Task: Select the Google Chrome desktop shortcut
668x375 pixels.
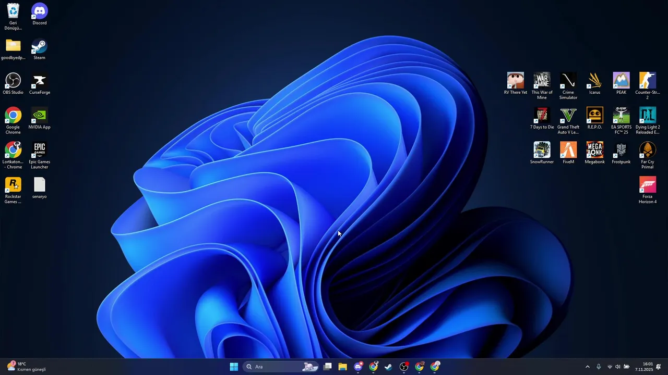Action: 13,121
